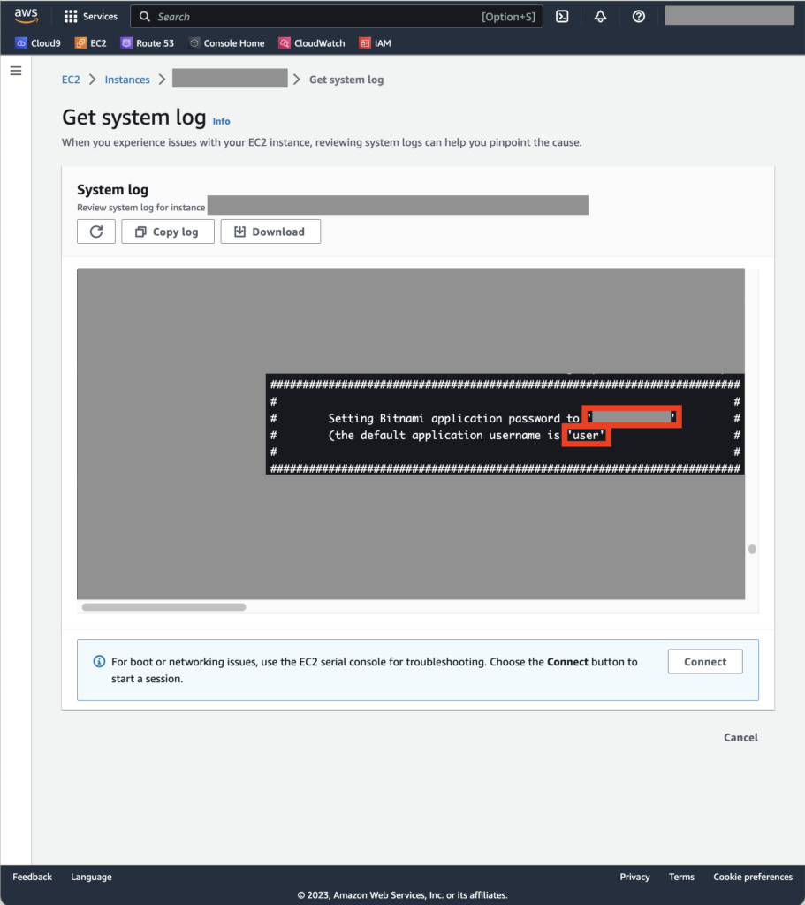Click the 'user' username text in log
Image resolution: width=805 pixels, height=905 pixels.
pyautogui.click(x=586, y=435)
